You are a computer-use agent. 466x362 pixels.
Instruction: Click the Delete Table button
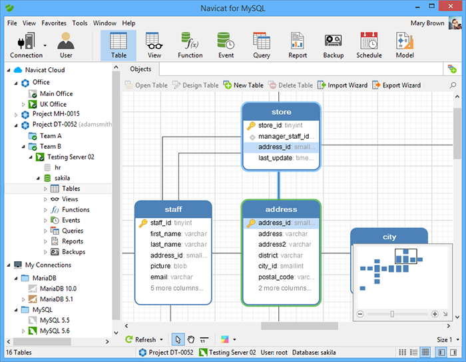click(290, 85)
